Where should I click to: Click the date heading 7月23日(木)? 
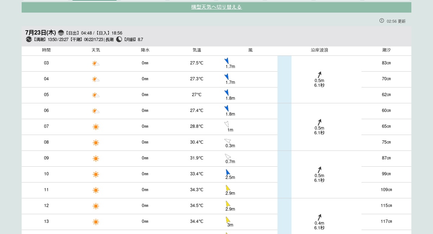(x=40, y=32)
